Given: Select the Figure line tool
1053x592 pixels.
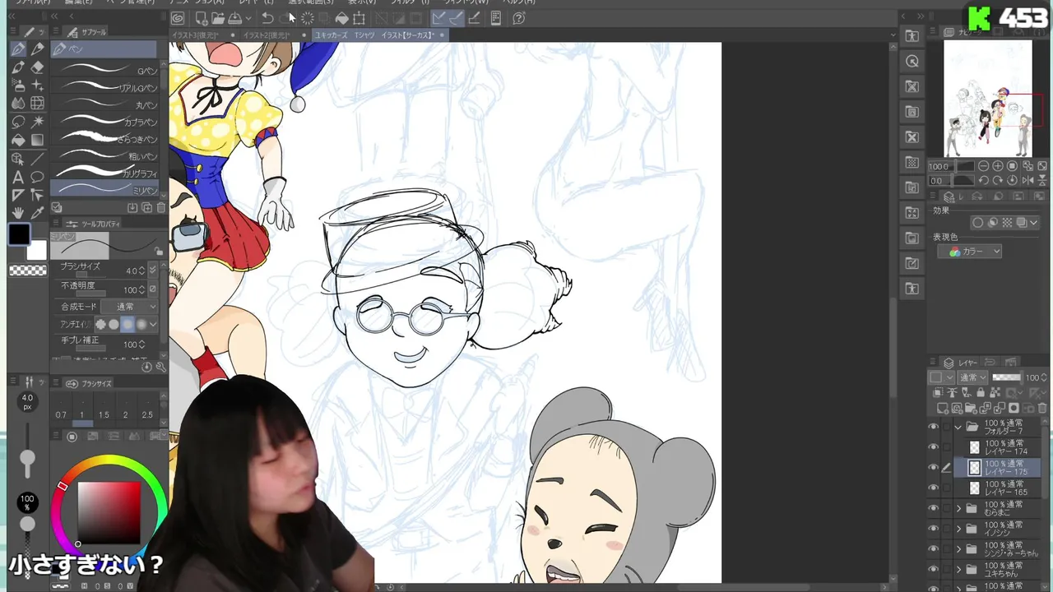Looking at the screenshot, I should [x=37, y=159].
